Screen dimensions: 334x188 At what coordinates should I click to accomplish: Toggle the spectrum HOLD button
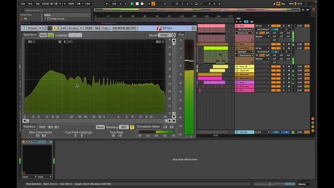coord(43,35)
